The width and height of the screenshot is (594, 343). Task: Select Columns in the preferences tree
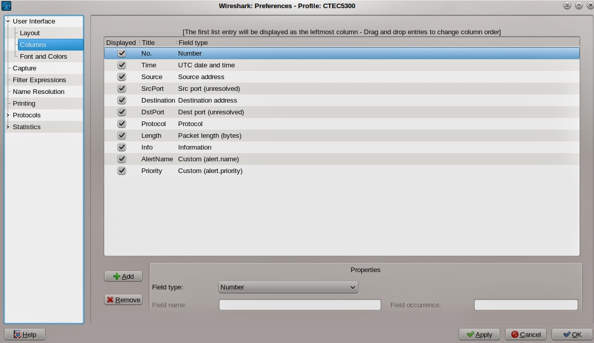(51, 45)
